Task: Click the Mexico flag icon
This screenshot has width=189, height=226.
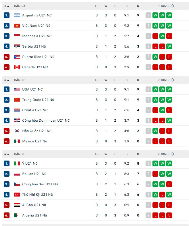Action: click(x=17, y=141)
